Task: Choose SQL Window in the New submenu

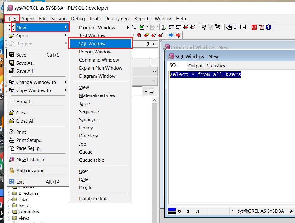Action: [101, 44]
